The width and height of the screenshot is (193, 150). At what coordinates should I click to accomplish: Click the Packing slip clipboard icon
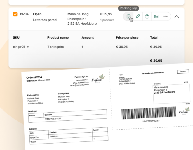[x=128, y=16]
